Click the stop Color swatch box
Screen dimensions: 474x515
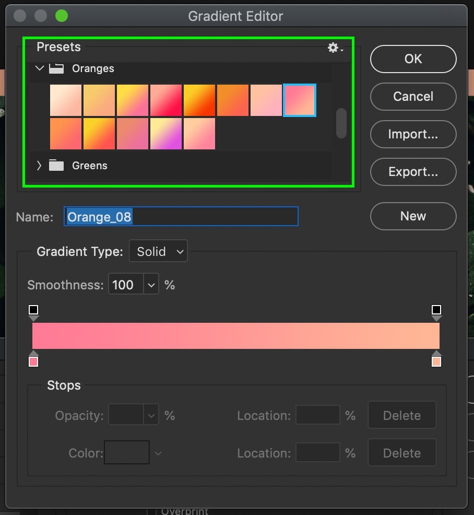pyautogui.click(x=127, y=453)
